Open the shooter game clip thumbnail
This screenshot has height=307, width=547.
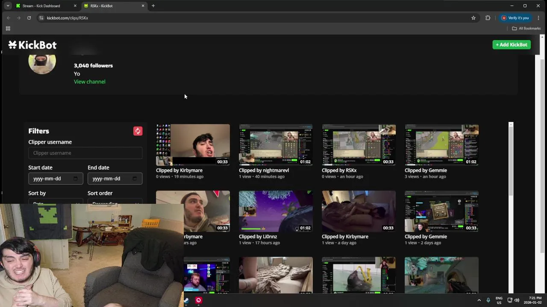441,275
